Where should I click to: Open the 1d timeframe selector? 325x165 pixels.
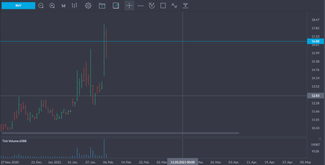(x=63, y=6)
